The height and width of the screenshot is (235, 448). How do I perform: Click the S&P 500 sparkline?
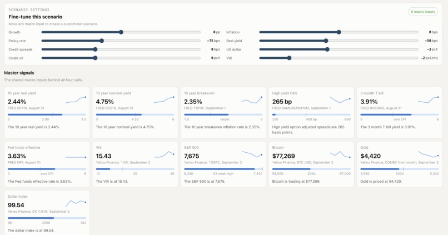(x=252, y=154)
